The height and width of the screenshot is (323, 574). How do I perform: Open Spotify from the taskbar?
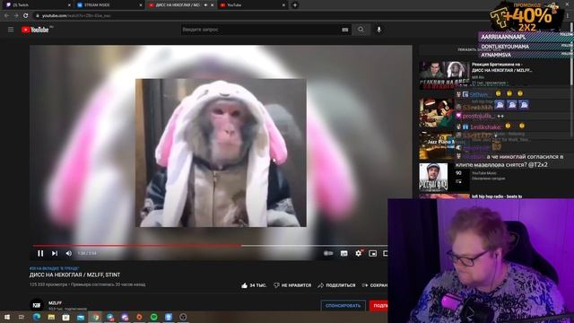154,317
